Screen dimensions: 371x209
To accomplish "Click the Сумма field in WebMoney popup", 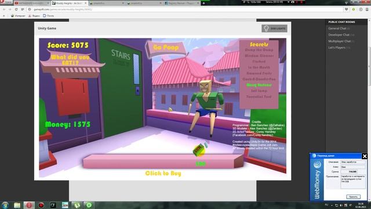I will (x=349, y=172).
